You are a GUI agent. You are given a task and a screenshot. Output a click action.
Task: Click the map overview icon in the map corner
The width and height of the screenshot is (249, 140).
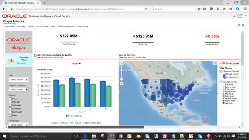pyautogui.click(x=215, y=63)
